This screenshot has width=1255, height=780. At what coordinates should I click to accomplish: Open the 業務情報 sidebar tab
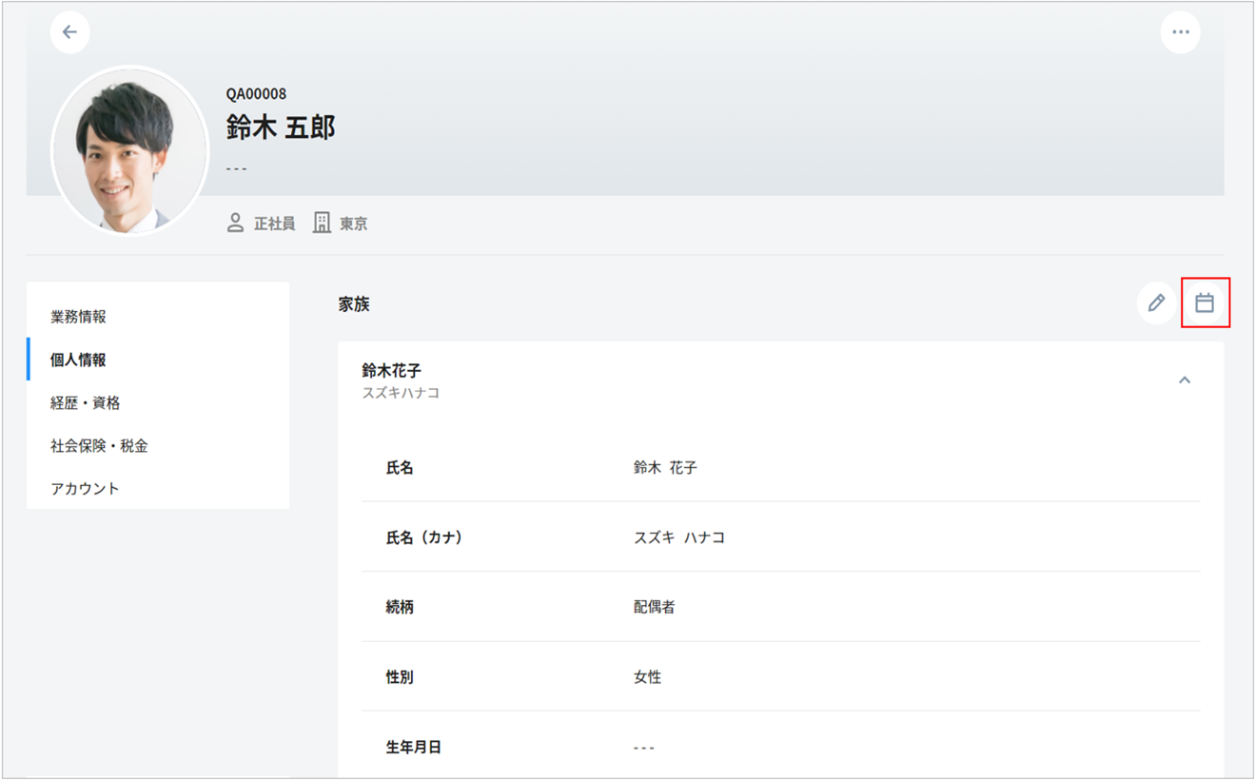(78, 317)
